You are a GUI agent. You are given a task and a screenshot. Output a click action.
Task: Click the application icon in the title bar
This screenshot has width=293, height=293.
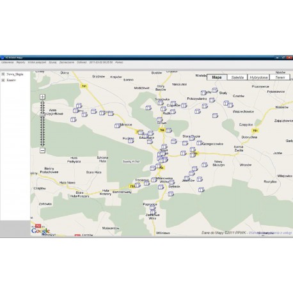(x=3, y=58)
